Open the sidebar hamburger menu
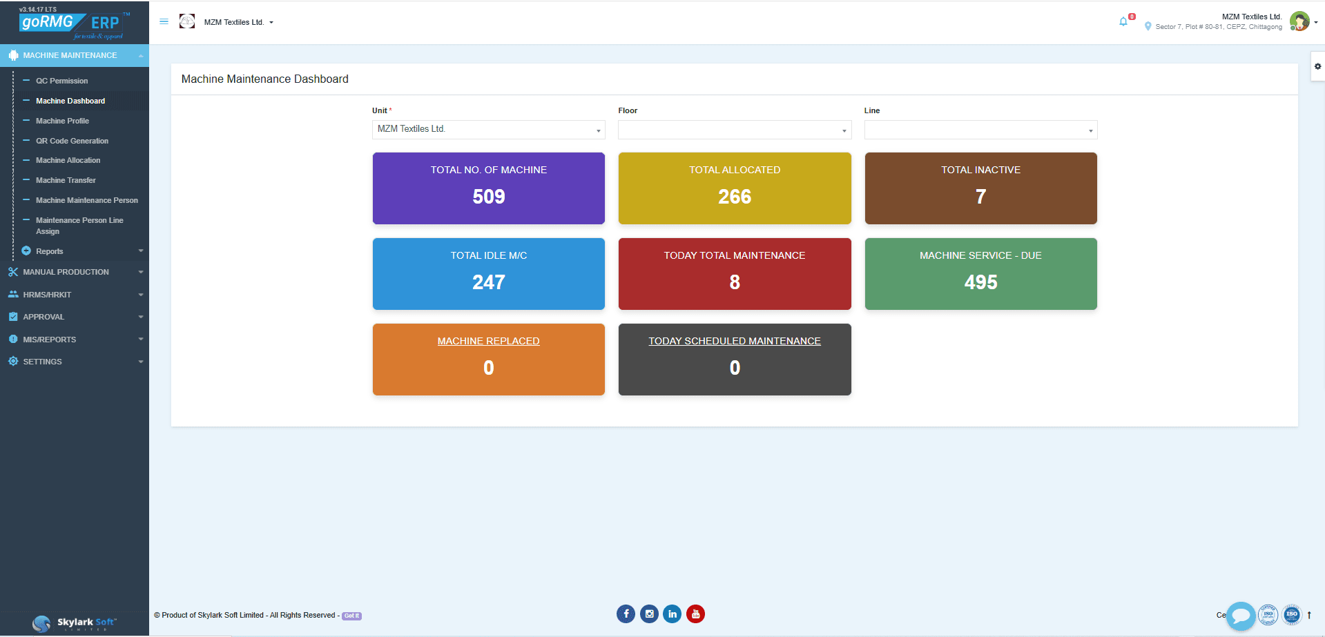Screen dimensions: 1325x637 pyautogui.click(x=164, y=21)
